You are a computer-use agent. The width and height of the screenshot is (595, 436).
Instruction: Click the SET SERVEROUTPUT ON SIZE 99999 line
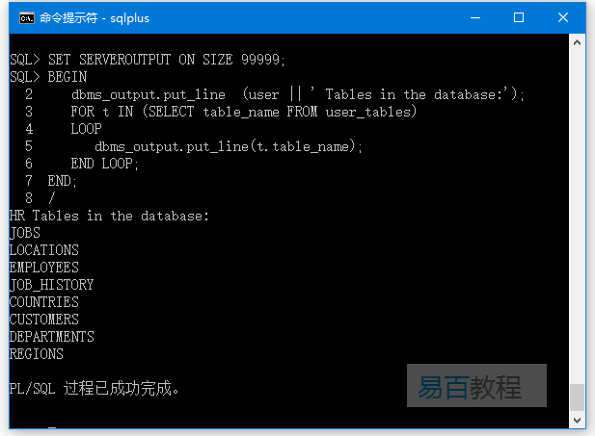149,60
